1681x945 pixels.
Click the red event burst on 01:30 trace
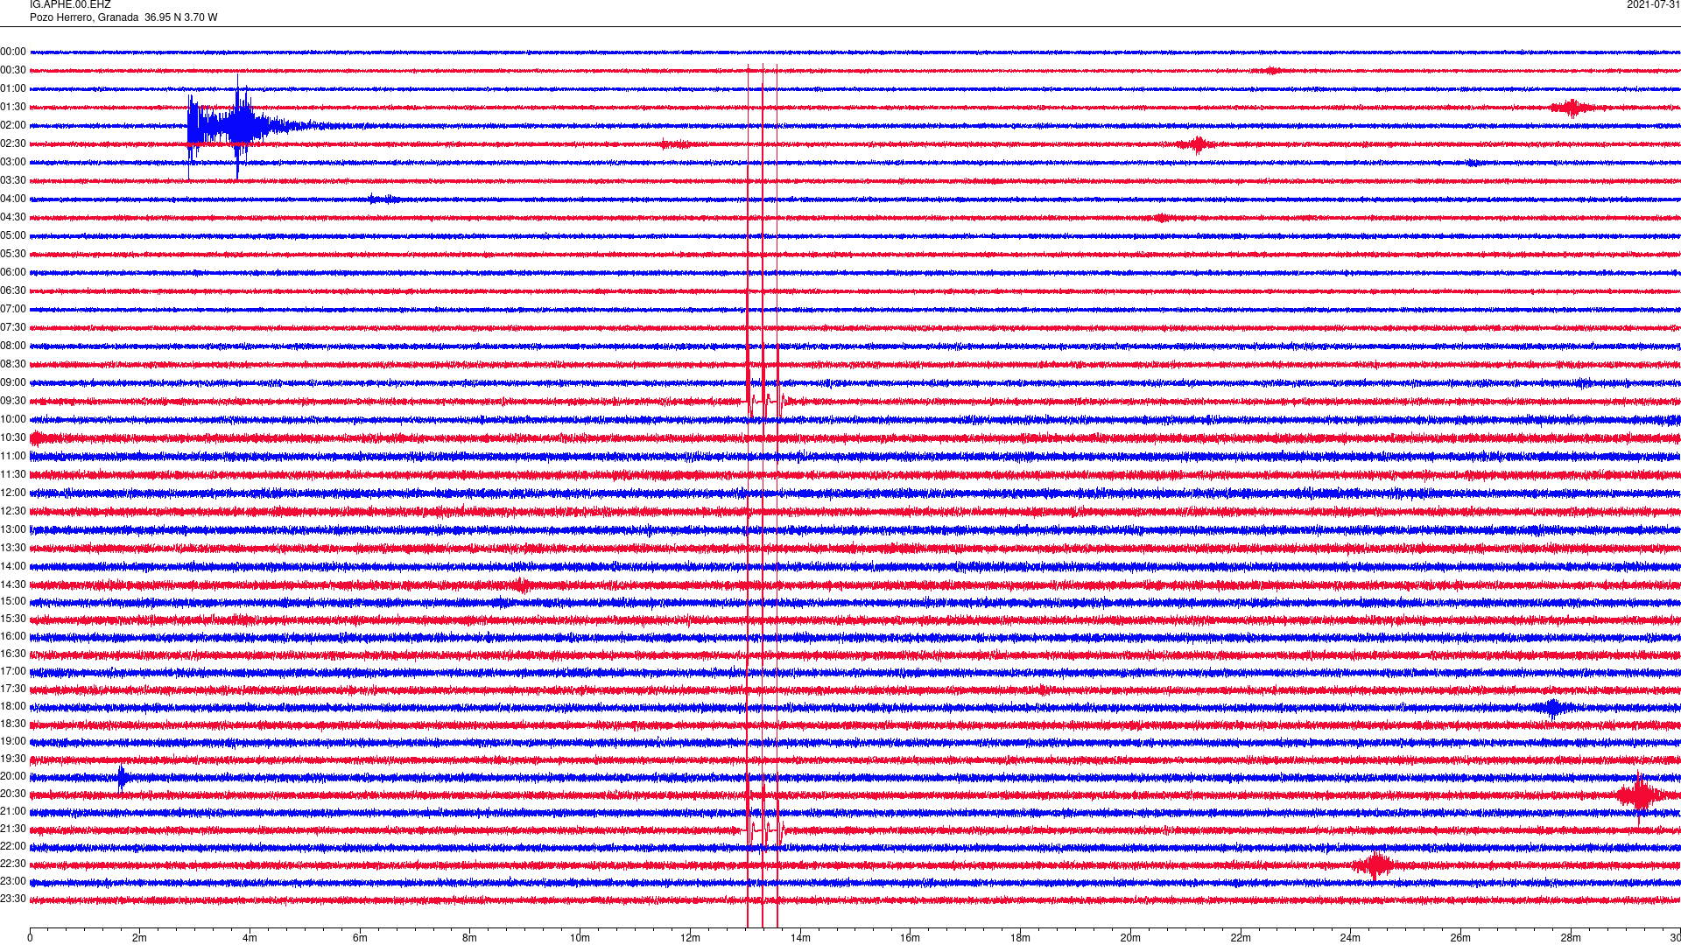click(x=1573, y=108)
